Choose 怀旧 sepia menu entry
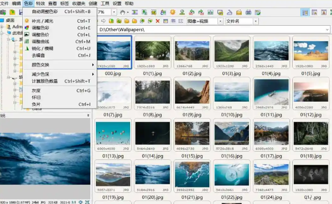This screenshot has width=332, height=204. pyautogui.click(x=60, y=97)
